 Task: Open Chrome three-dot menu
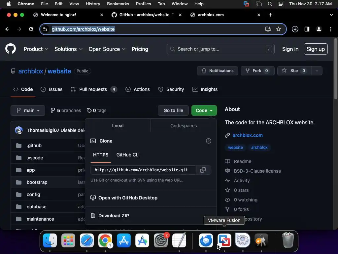331,29
